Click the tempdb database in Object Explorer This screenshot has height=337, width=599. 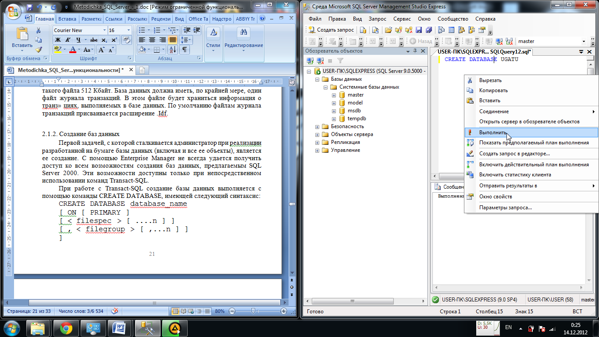tap(357, 118)
